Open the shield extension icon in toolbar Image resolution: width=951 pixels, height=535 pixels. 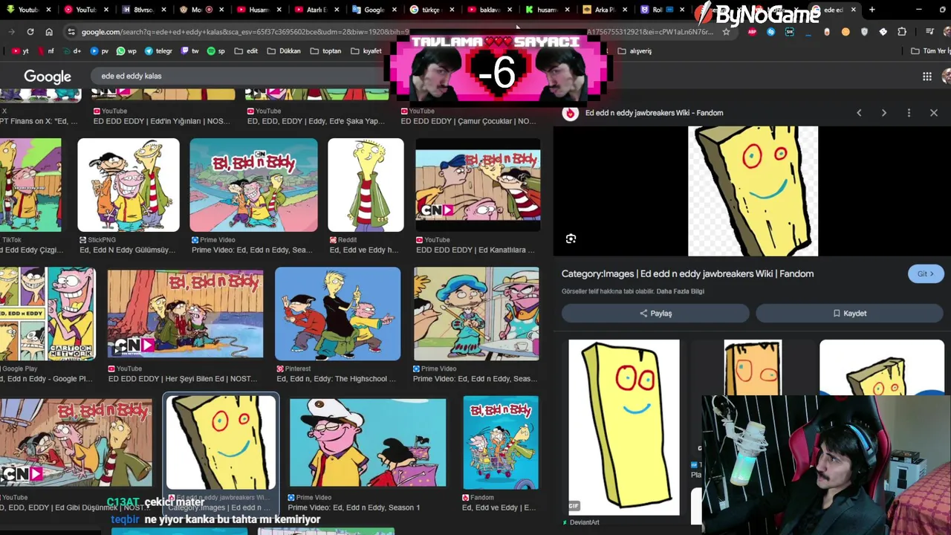(864, 32)
